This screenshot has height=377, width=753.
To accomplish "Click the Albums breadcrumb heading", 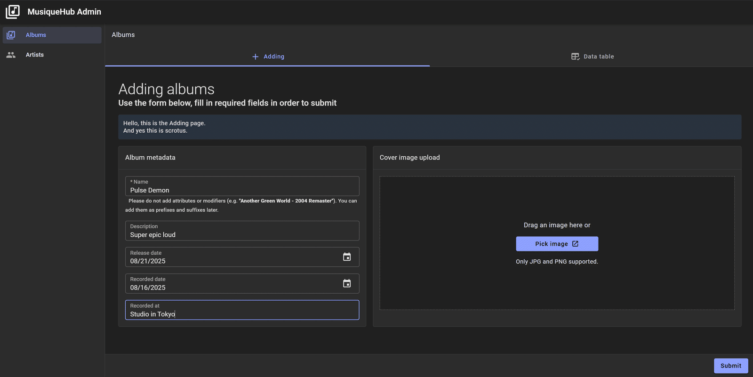I will click(x=123, y=35).
